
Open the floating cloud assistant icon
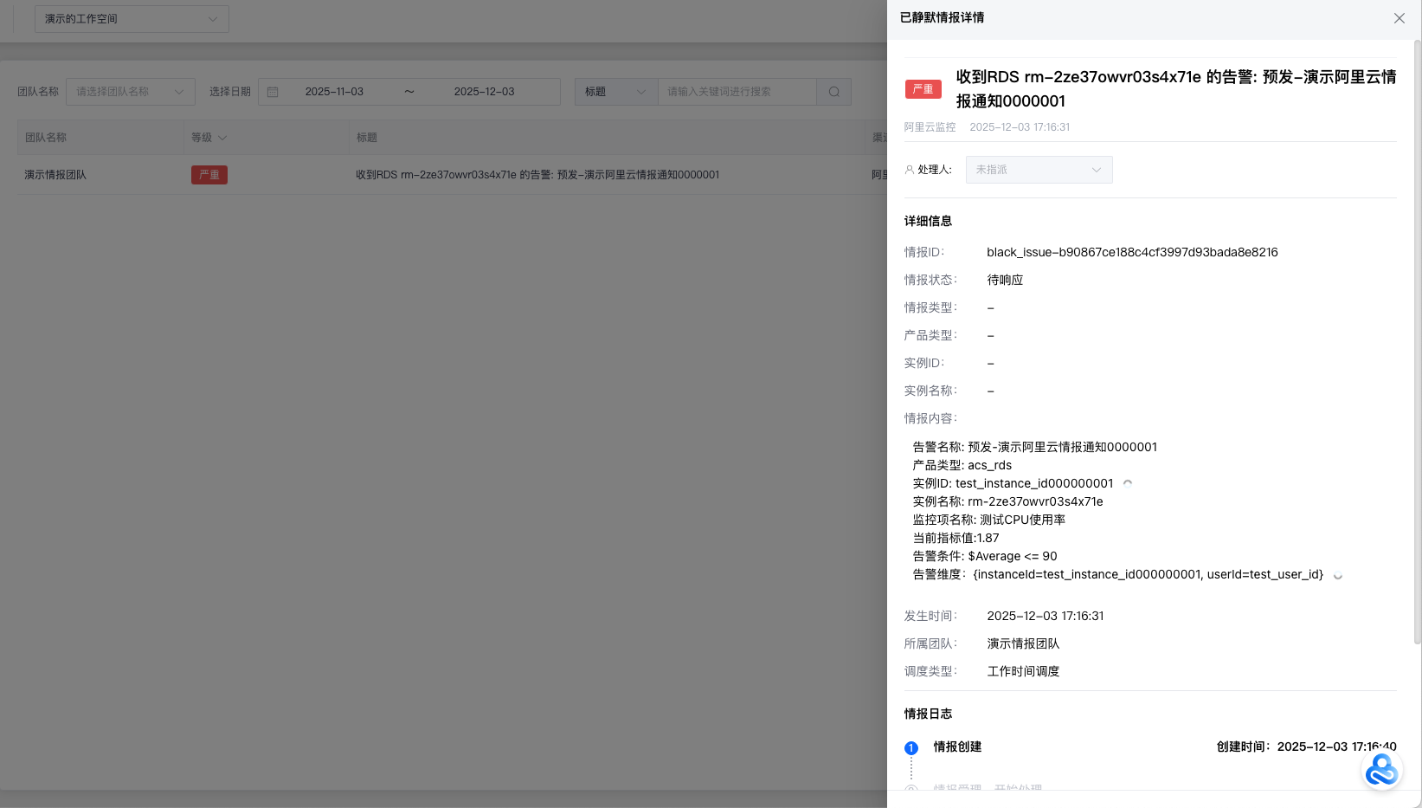point(1381,770)
